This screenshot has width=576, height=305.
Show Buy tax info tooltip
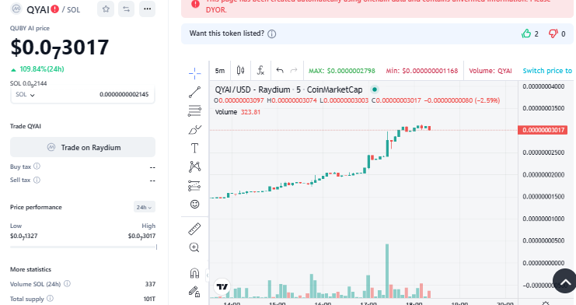(x=37, y=167)
